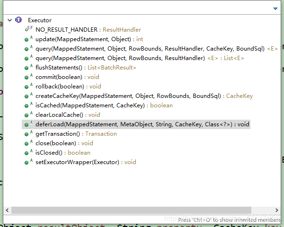Select update(MappedStatement, Object) : int
The height and width of the screenshot is (227, 284).
[x=89, y=39]
